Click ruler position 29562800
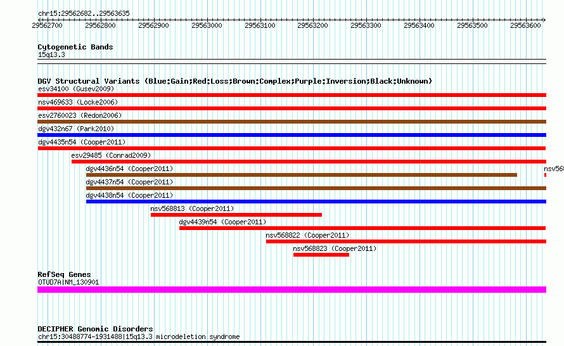The image size is (564, 346). [100, 25]
